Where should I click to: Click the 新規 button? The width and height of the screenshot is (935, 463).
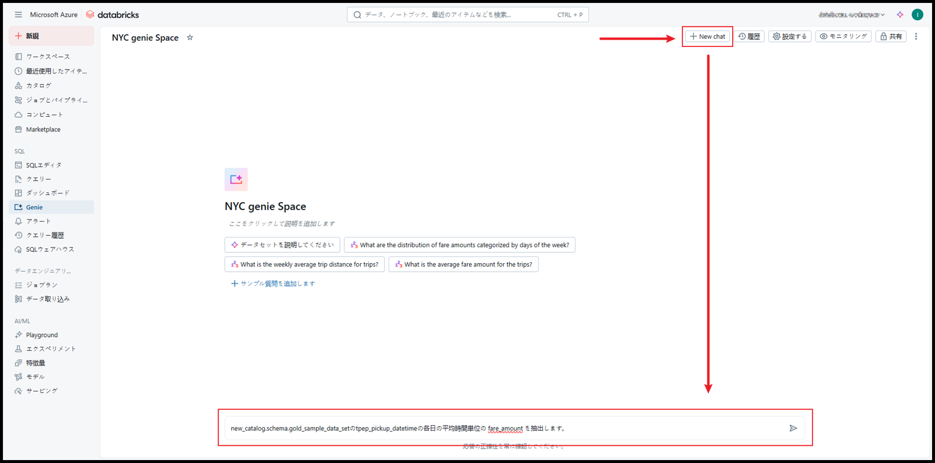[51, 36]
